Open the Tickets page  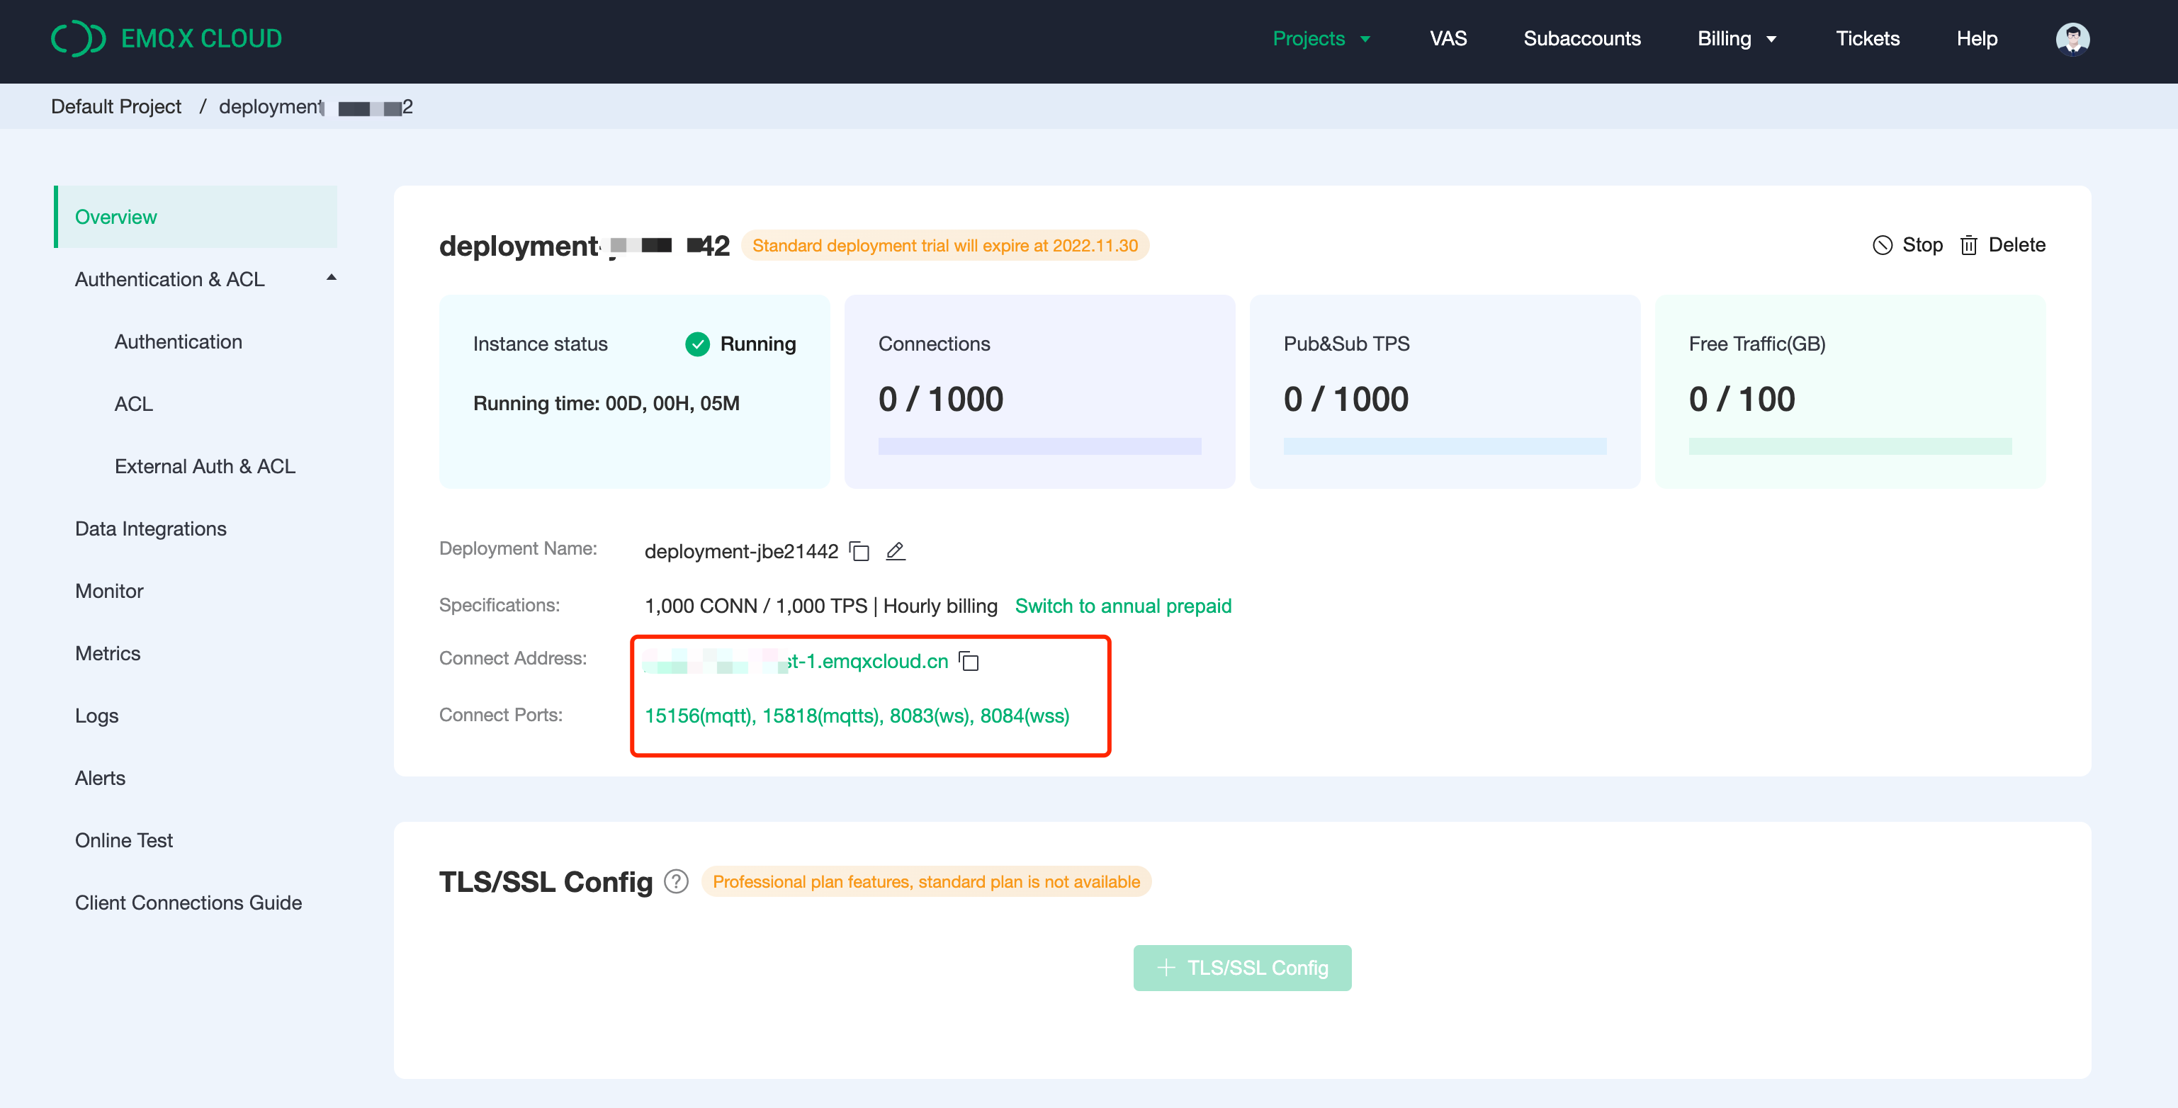1867,38
